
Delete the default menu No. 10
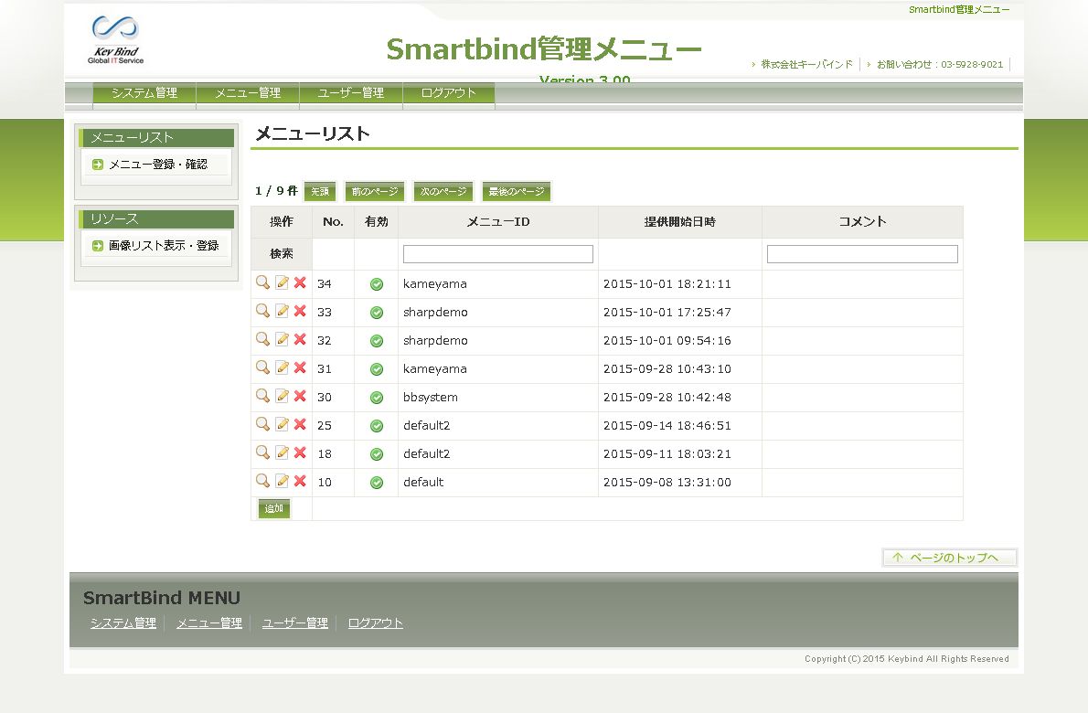pos(300,481)
